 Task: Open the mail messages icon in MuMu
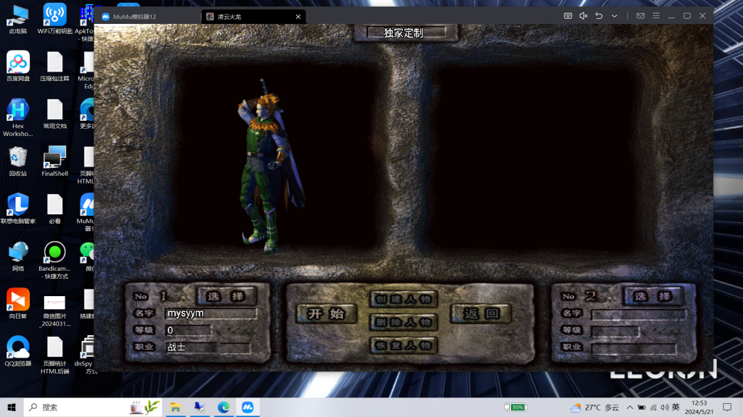click(x=640, y=16)
